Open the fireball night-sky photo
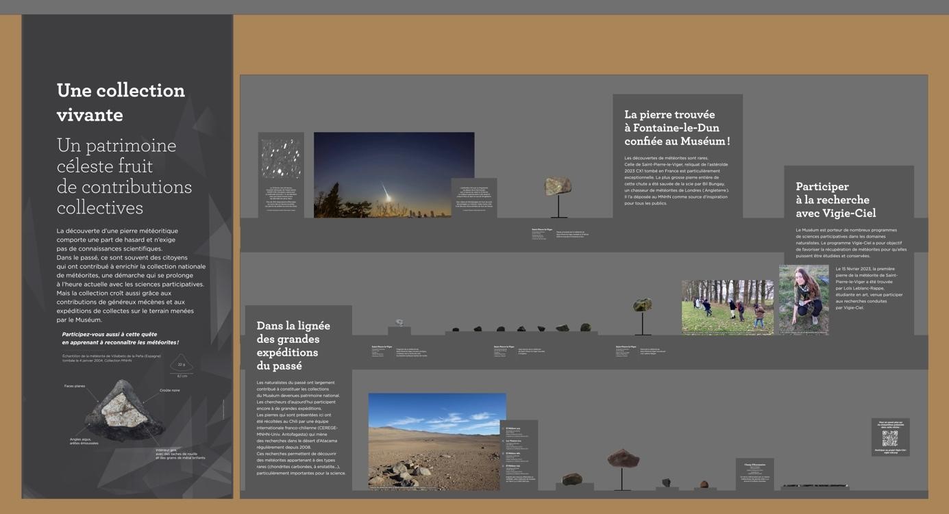 coord(394,175)
